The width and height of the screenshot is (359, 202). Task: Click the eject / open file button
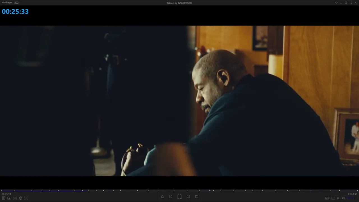click(162, 197)
